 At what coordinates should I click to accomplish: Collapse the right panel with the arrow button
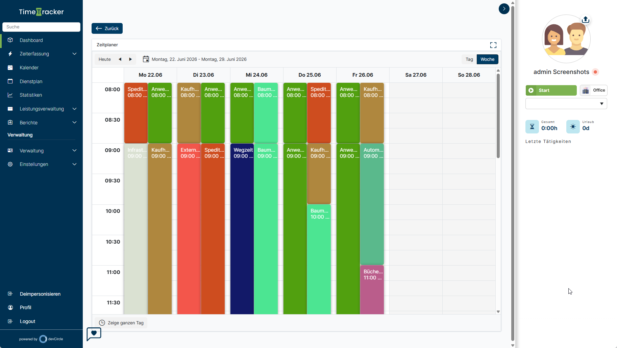click(x=504, y=9)
